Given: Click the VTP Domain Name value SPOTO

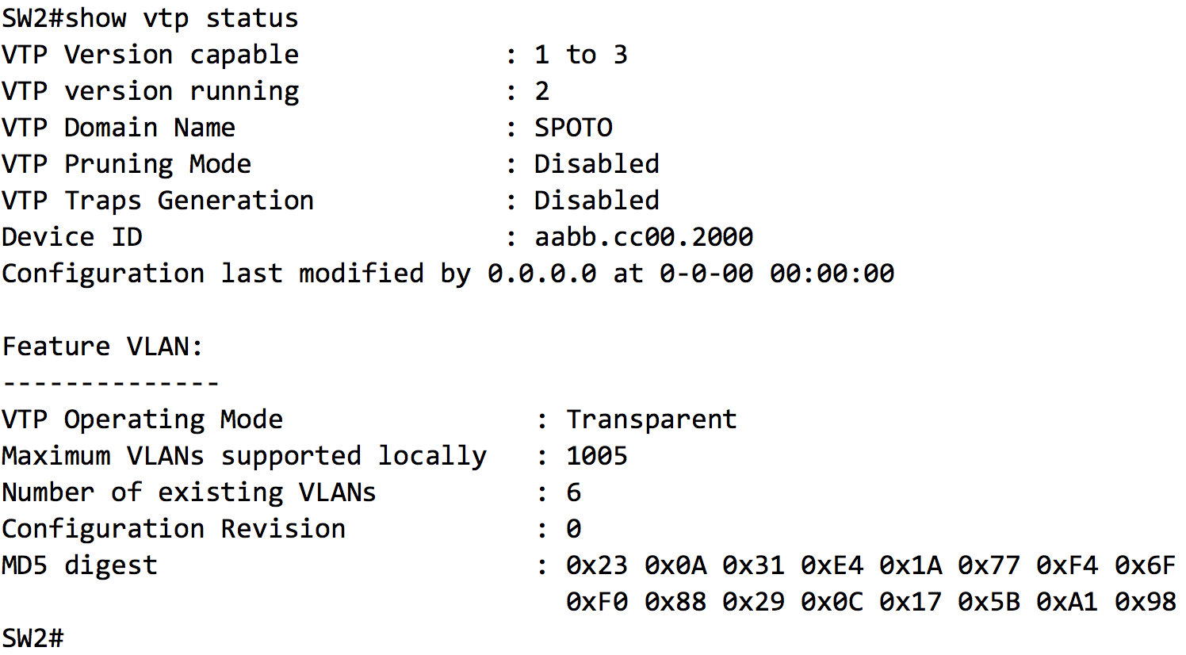Looking at the screenshot, I should point(573,128).
